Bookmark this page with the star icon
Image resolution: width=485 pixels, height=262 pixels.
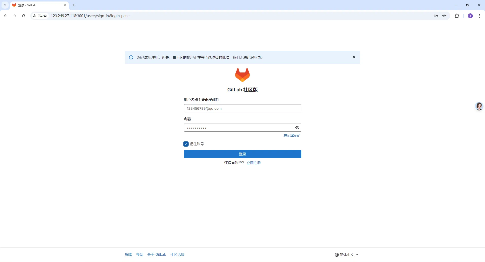tap(444, 16)
